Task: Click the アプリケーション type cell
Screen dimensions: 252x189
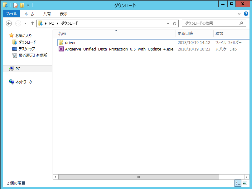Action: tap(226, 49)
